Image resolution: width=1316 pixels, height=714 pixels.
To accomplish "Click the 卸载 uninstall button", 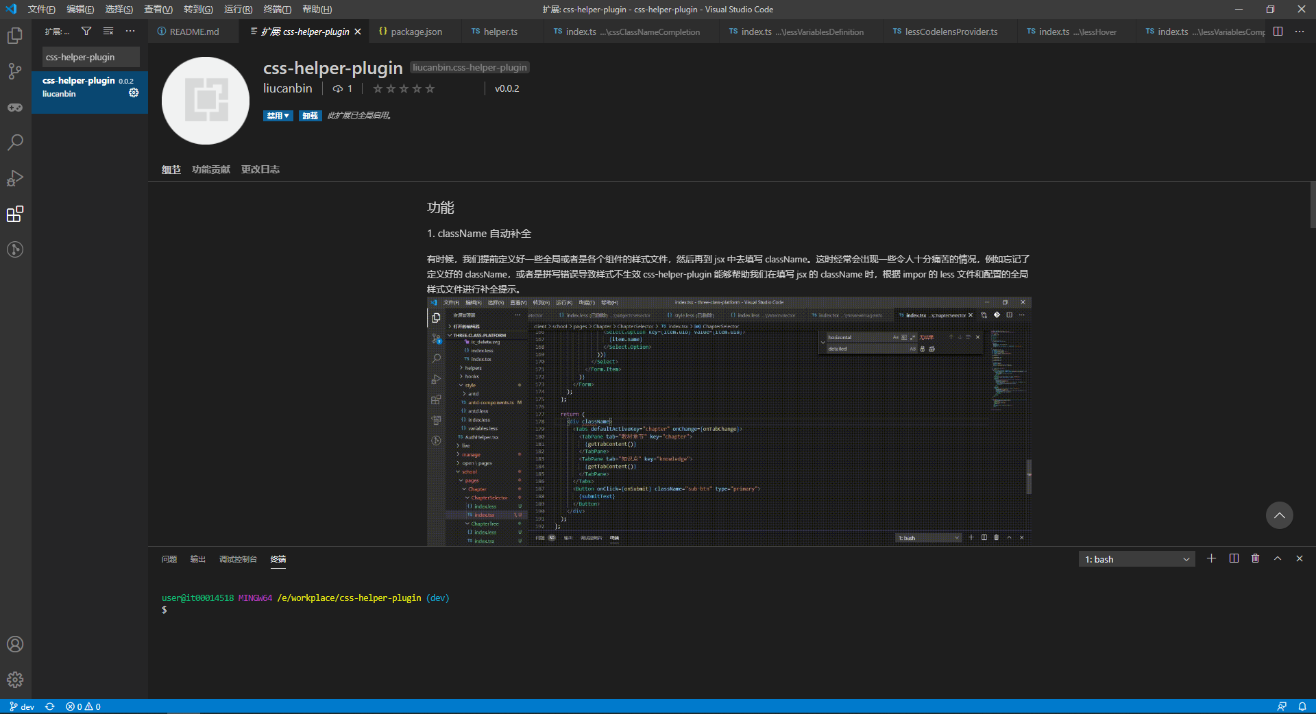I will pyautogui.click(x=310, y=116).
